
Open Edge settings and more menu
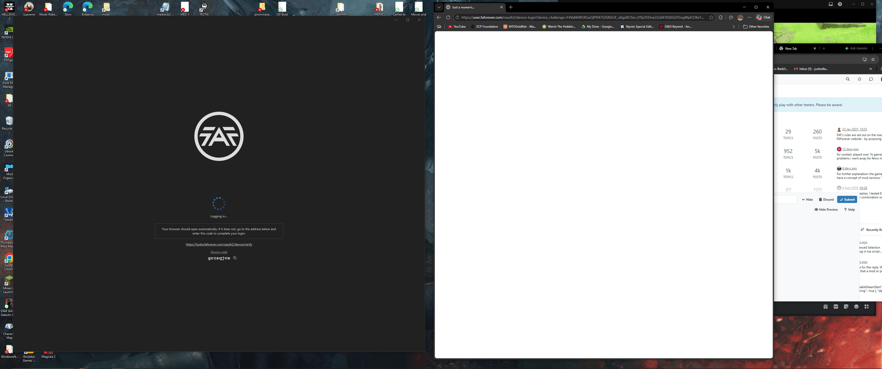(749, 18)
